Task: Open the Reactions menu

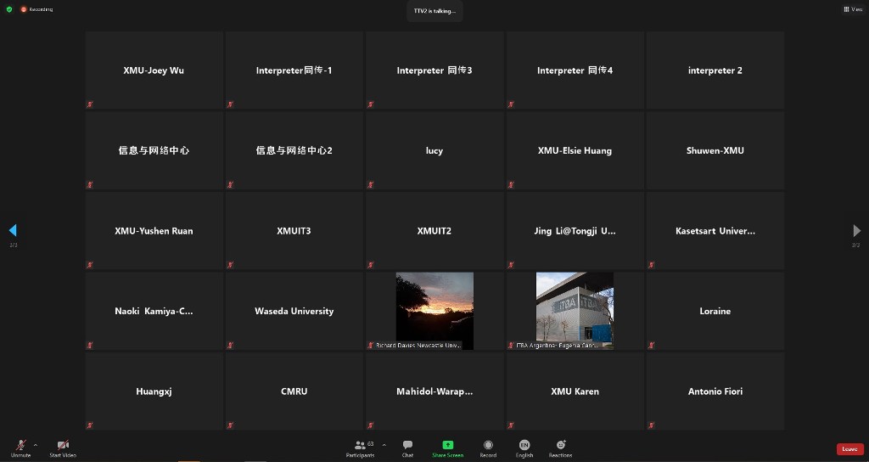Action: pyautogui.click(x=560, y=446)
